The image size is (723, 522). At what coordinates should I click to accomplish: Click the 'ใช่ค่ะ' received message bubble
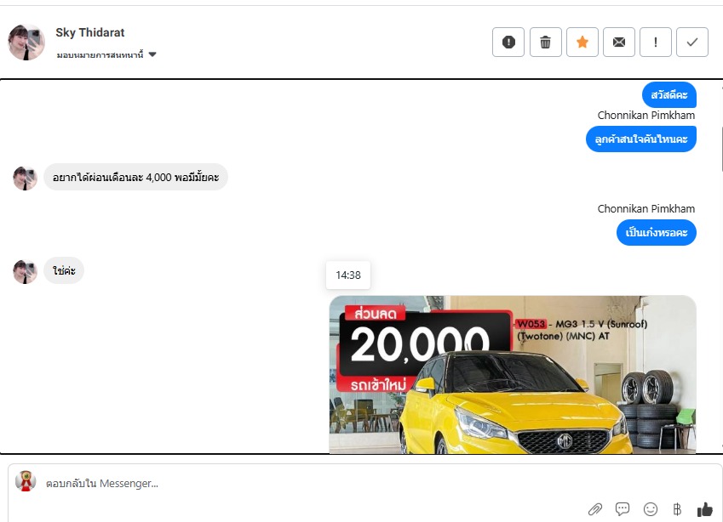click(64, 270)
